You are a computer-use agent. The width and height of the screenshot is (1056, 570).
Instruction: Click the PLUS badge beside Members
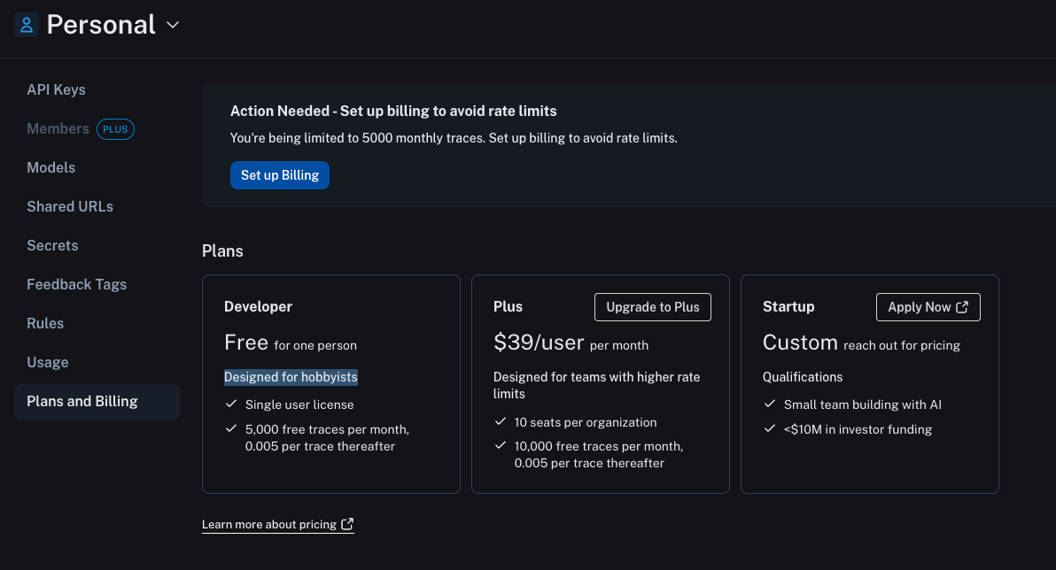point(115,129)
